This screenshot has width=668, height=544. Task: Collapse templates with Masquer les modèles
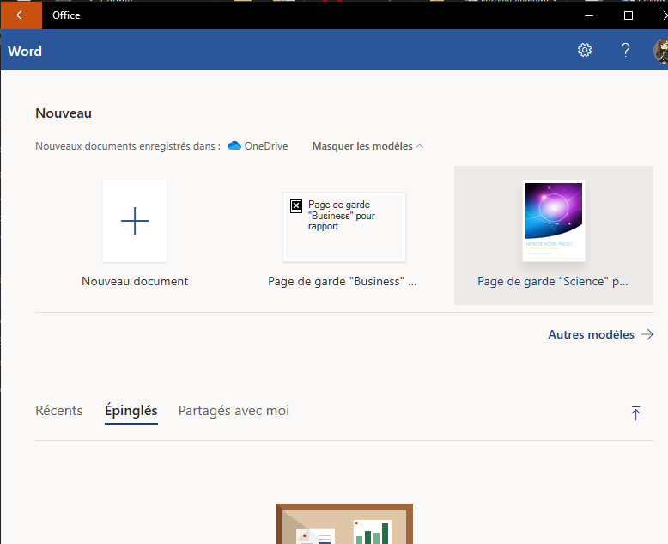tap(367, 146)
